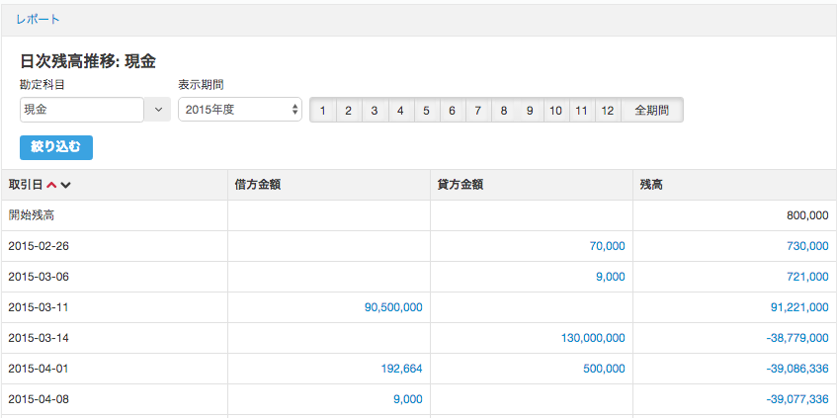The width and height of the screenshot is (837, 418).
Task: Select the 全期間 all-period button
Action: (652, 111)
